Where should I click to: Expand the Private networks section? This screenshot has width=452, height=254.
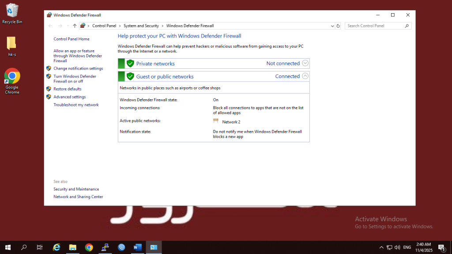point(305,63)
